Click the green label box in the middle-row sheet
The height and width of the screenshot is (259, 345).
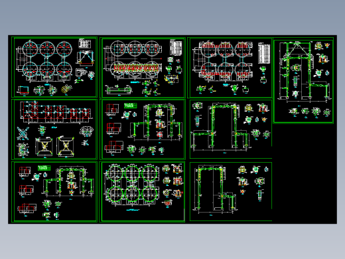(130, 106)
